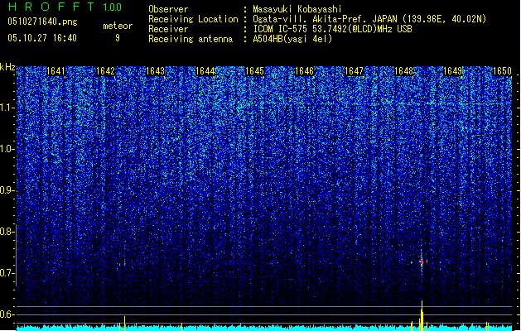
Task: Click the meteor count value 9
Action: 118,38
